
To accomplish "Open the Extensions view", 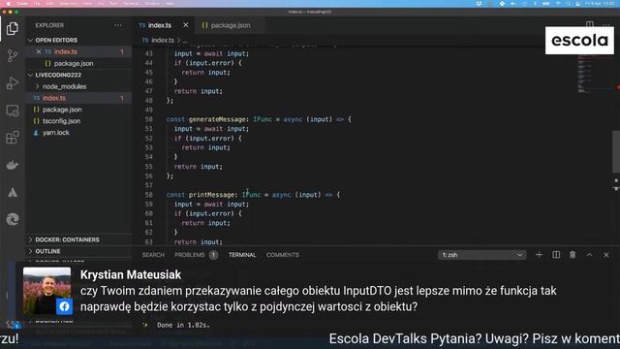I will (13, 138).
